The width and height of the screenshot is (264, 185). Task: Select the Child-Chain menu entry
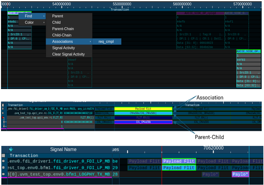pos(69,35)
